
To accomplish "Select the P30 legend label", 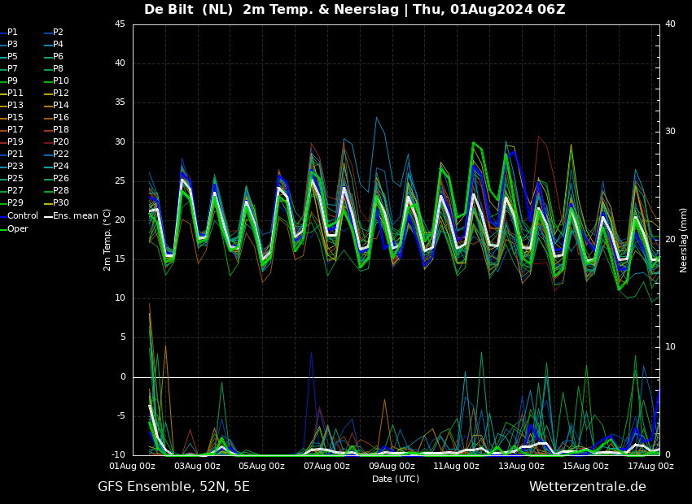I will coord(60,203).
